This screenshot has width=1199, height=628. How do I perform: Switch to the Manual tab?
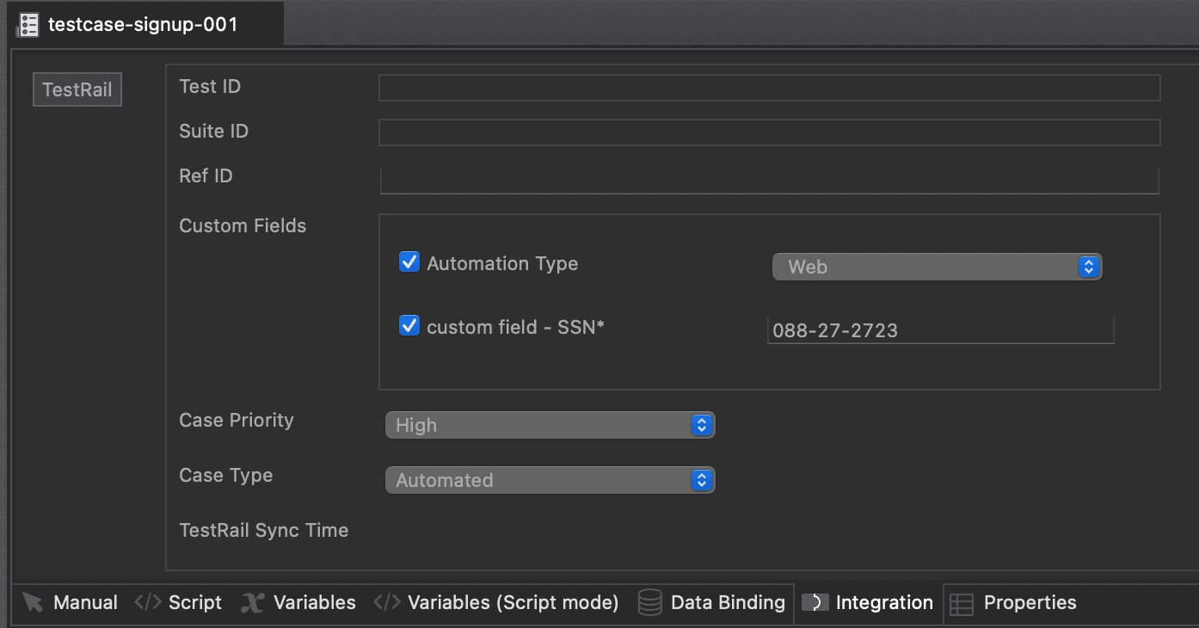tap(71, 603)
